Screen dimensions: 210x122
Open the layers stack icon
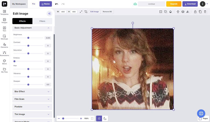click(x=183, y=12)
